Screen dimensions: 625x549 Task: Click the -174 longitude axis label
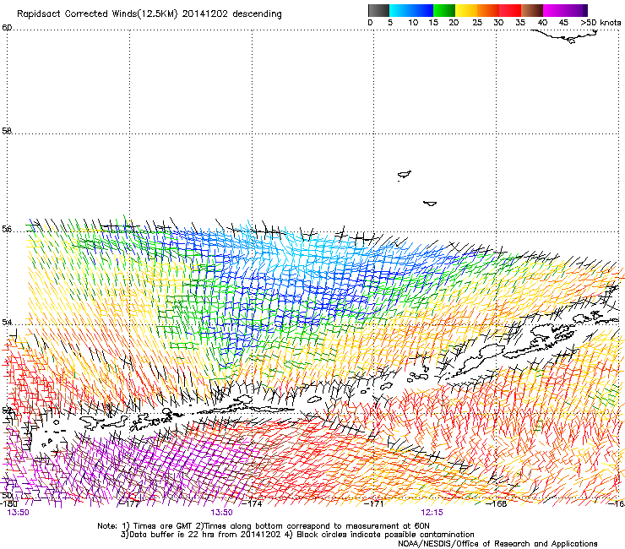coord(253,503)
